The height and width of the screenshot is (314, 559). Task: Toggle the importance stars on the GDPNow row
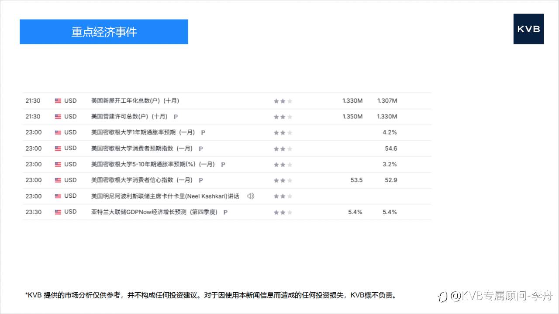coord(283,212)
